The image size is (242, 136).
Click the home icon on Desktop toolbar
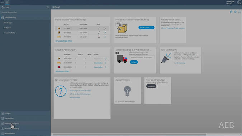pyautogui.click(x=231, y=12)
